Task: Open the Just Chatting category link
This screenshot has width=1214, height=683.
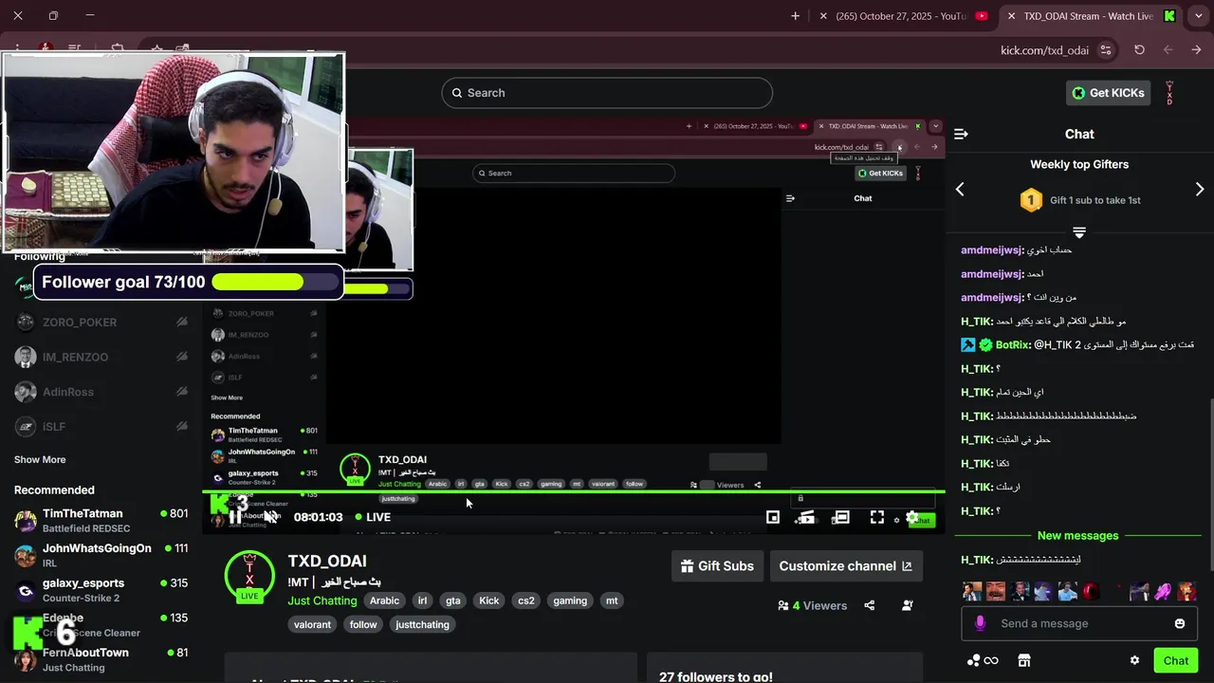Action: coord(322,600)
